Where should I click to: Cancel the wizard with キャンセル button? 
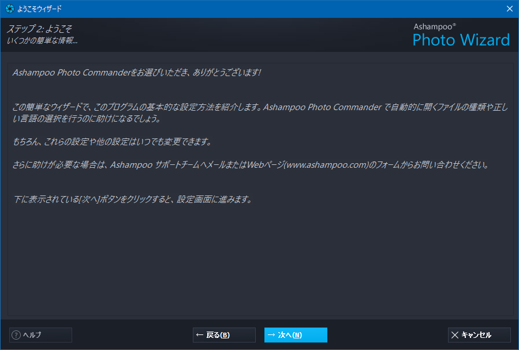point(479,335)
